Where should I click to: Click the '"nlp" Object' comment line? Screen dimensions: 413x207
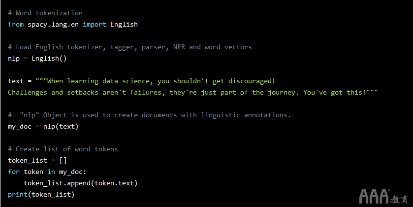point(149,115)
